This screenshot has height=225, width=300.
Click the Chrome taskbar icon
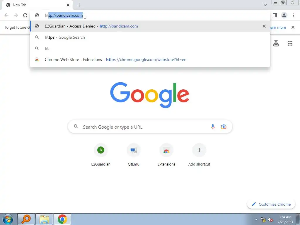pos(62,219)
